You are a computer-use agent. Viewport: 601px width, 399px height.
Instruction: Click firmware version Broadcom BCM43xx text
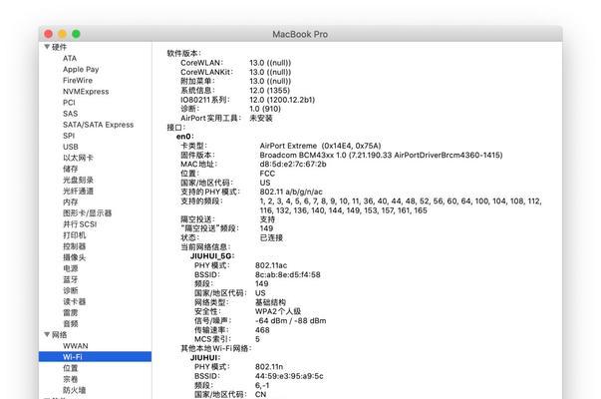click(381, 155)
